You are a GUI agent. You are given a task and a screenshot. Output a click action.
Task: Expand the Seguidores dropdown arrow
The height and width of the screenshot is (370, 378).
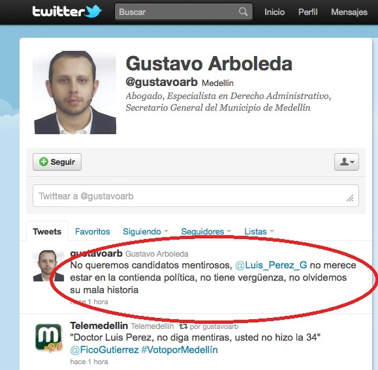[x=229, y=231]
